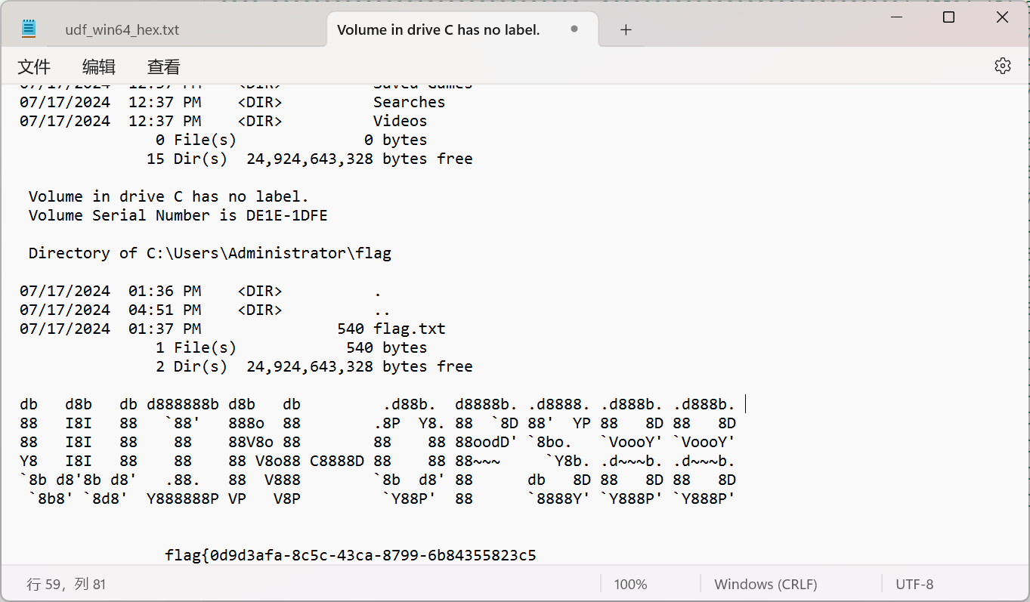Click the ASCII art line containing 88oodD'

click(378, 442)
